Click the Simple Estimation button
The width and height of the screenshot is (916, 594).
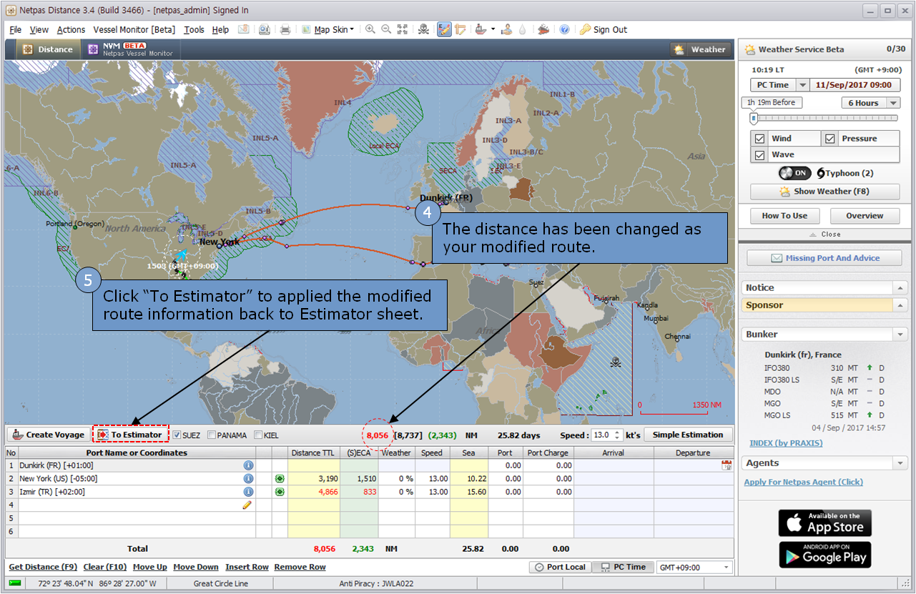tap(688, 435)
